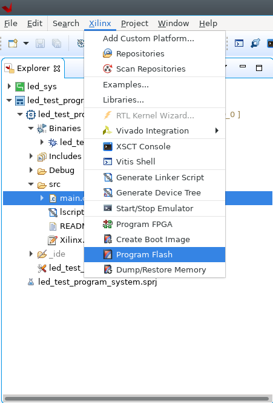Viewport: 273px width, 403px height.
Task: Click the Generate Device Tree icon
Action: [x=108, y=192]
